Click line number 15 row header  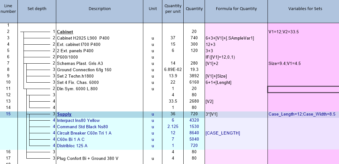coord(9,114)
